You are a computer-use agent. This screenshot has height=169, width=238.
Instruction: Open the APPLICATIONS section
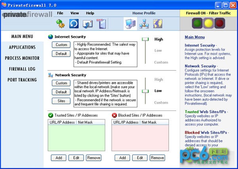click(x=22, y=47)
